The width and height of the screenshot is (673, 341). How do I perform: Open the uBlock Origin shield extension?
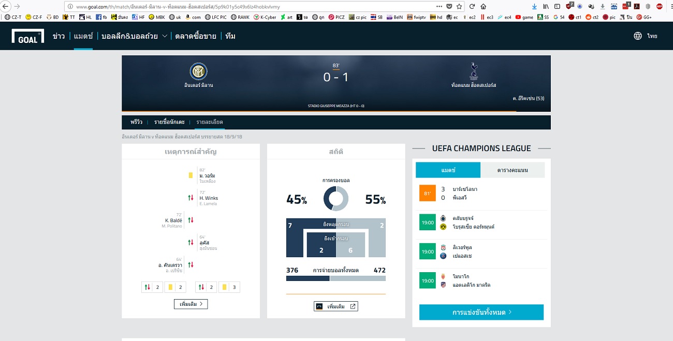569,6
